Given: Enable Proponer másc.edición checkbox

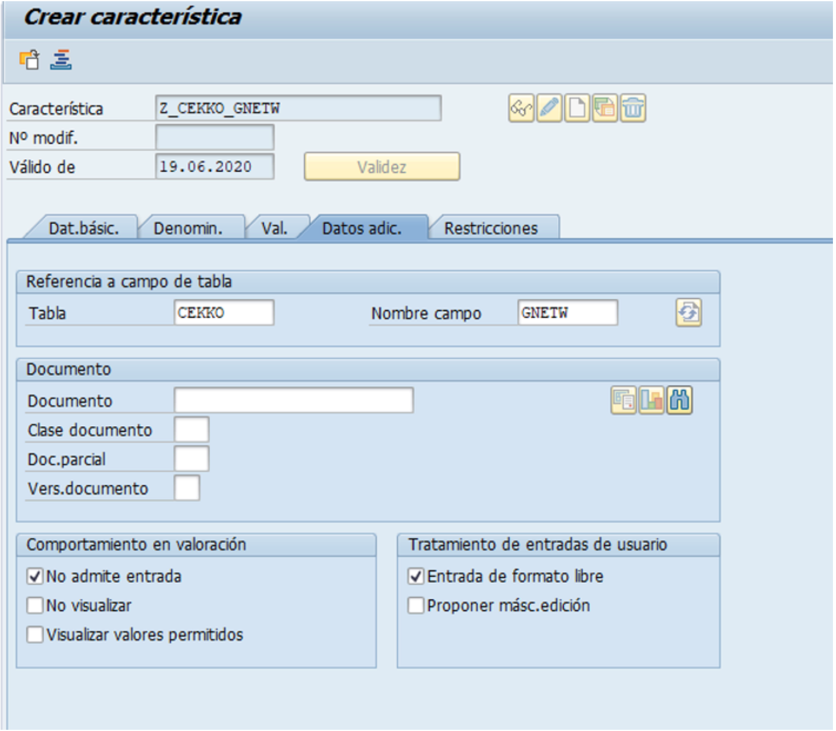Looking at the screenshot, I should pos(416,605).
